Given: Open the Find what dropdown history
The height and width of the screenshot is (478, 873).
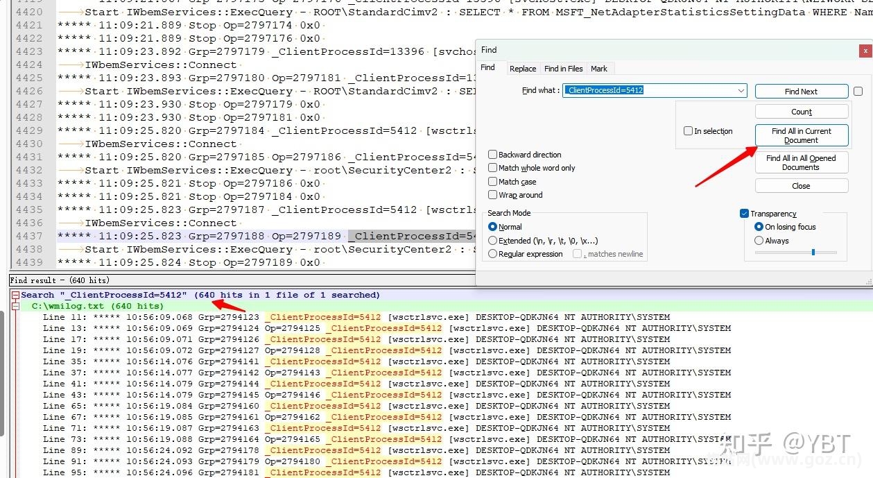Looking at the screenshot, I should point(741,91).
